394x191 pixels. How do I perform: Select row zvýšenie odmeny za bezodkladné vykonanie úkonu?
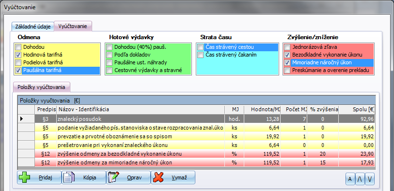click(197, 154)
